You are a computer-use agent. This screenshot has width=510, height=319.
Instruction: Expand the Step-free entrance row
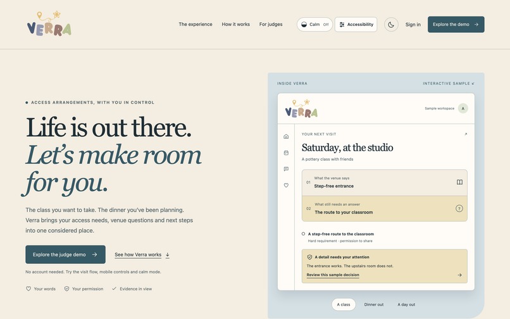click(385, 183)
